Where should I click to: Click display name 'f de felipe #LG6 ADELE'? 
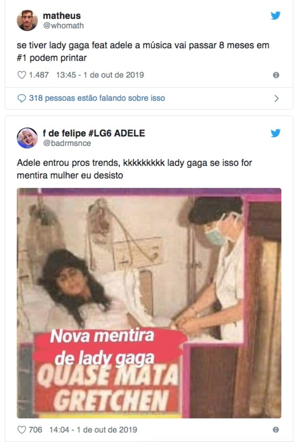94,133
